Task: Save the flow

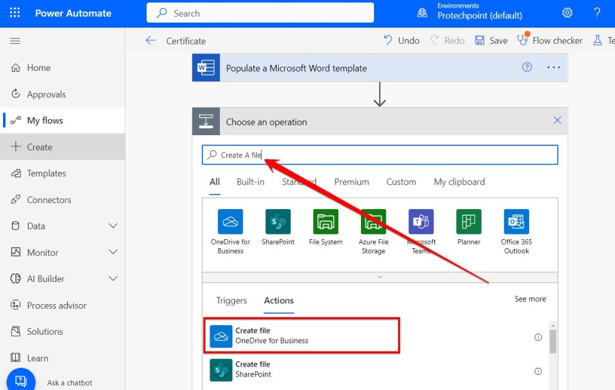Action: [491, 40]
